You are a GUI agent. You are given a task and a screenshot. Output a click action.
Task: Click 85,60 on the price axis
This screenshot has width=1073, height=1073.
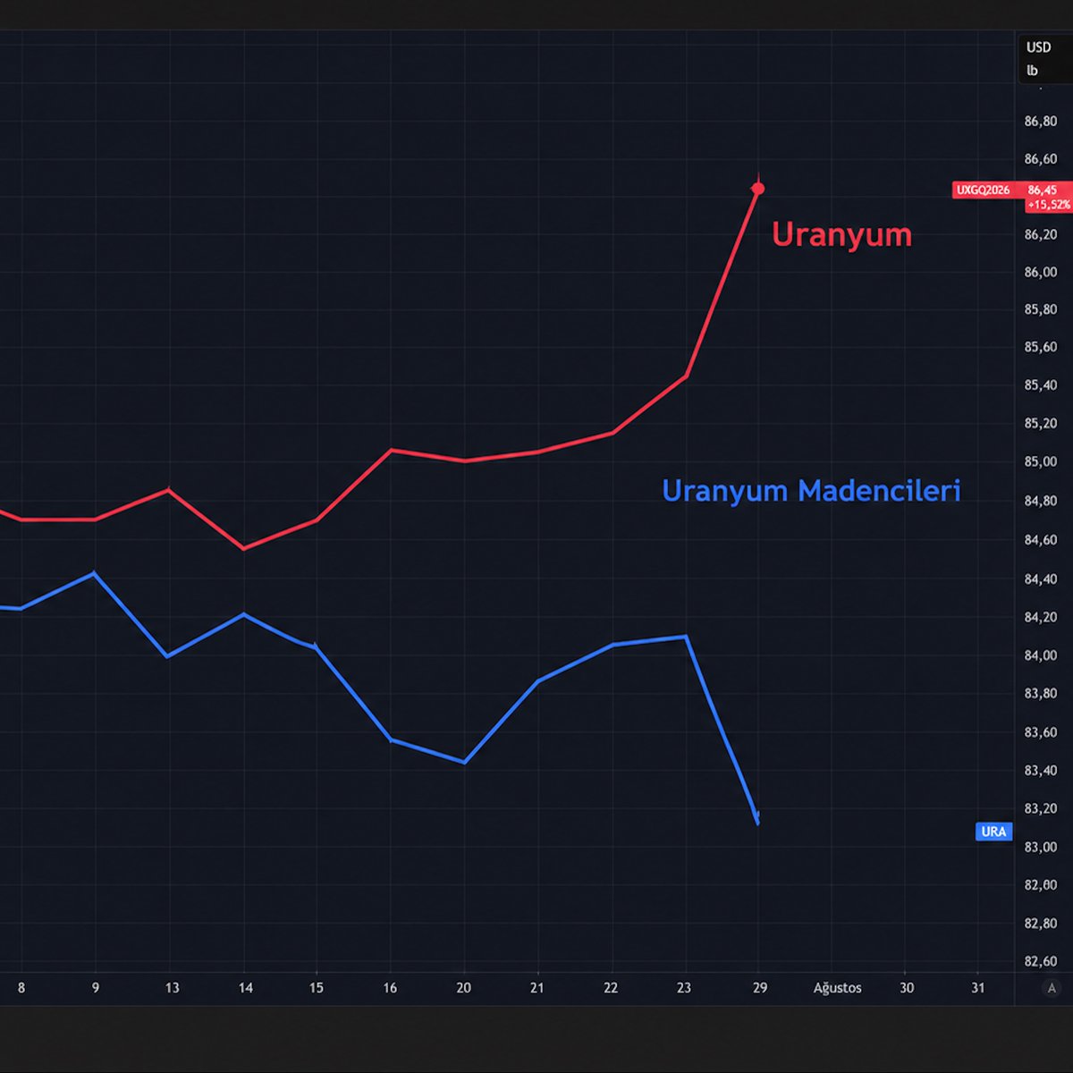pyautogui.click(x=1041, y=347)
